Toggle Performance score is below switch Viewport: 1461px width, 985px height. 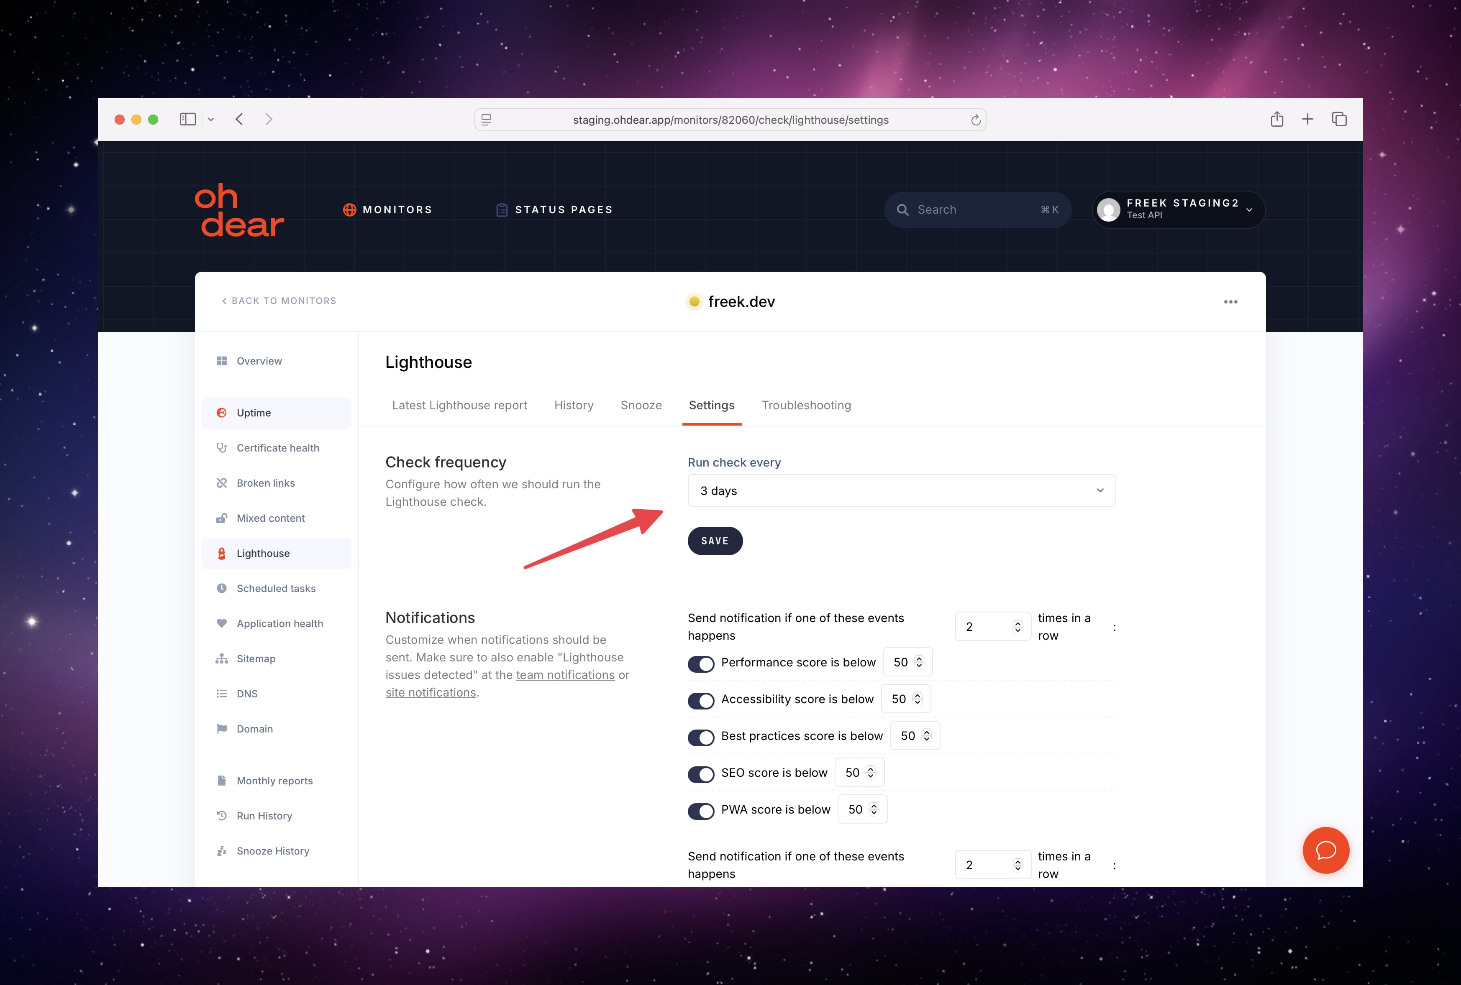coord(701,664)
